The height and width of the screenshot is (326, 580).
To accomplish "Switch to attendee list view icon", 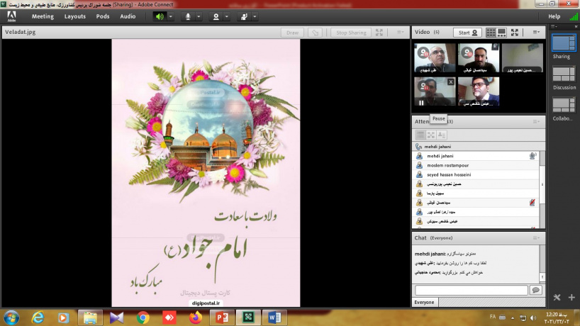I will [x=420, y=135].
